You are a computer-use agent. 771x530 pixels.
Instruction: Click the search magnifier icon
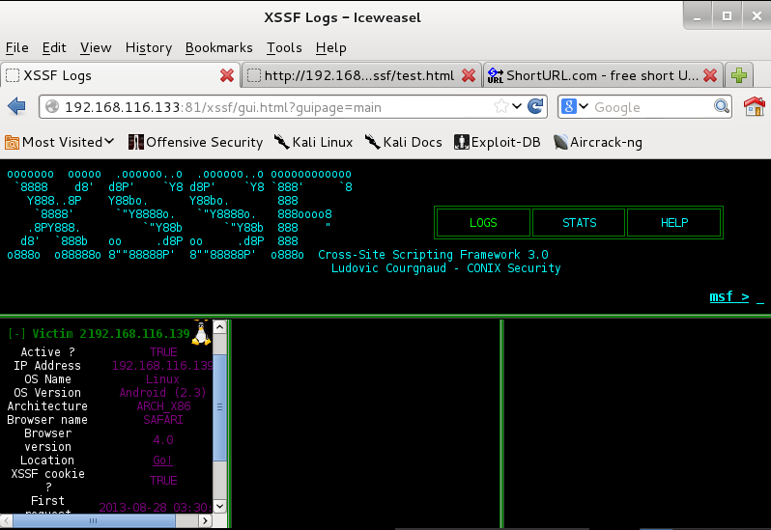click(721, 106)
